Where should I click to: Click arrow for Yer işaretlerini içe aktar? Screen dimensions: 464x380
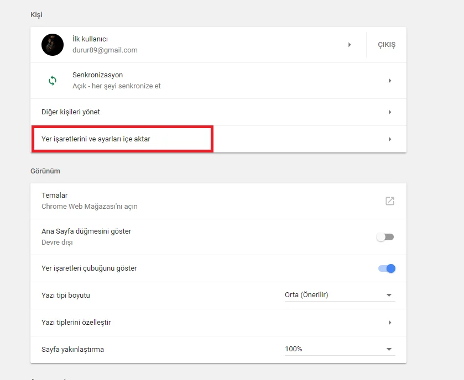(390, 139)
